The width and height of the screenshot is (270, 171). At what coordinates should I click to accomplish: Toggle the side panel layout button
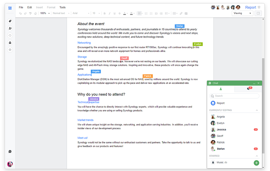point(258,13)
